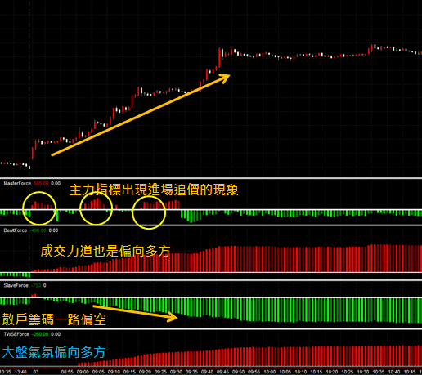Click the 0.00 value next to MasterForce
The width and height of the screenshot is (422, 375).
(56, 184)
